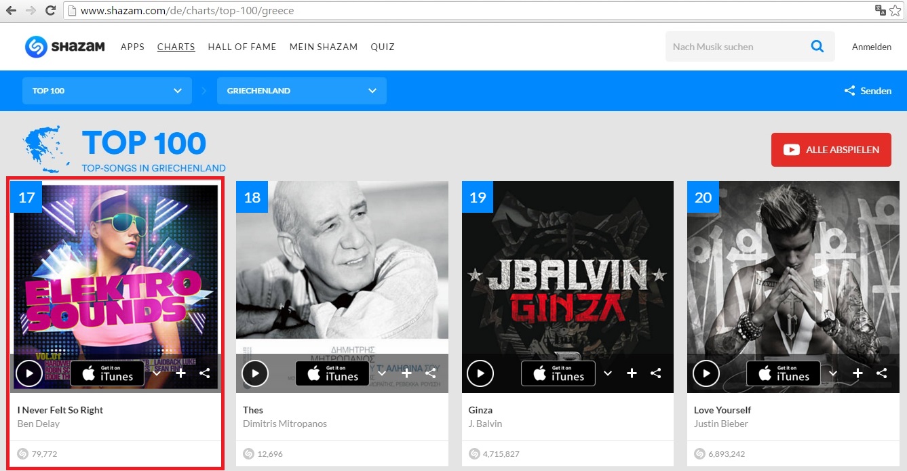
Task: Click browser reload page icon
Action: click(x=50, y=11)
